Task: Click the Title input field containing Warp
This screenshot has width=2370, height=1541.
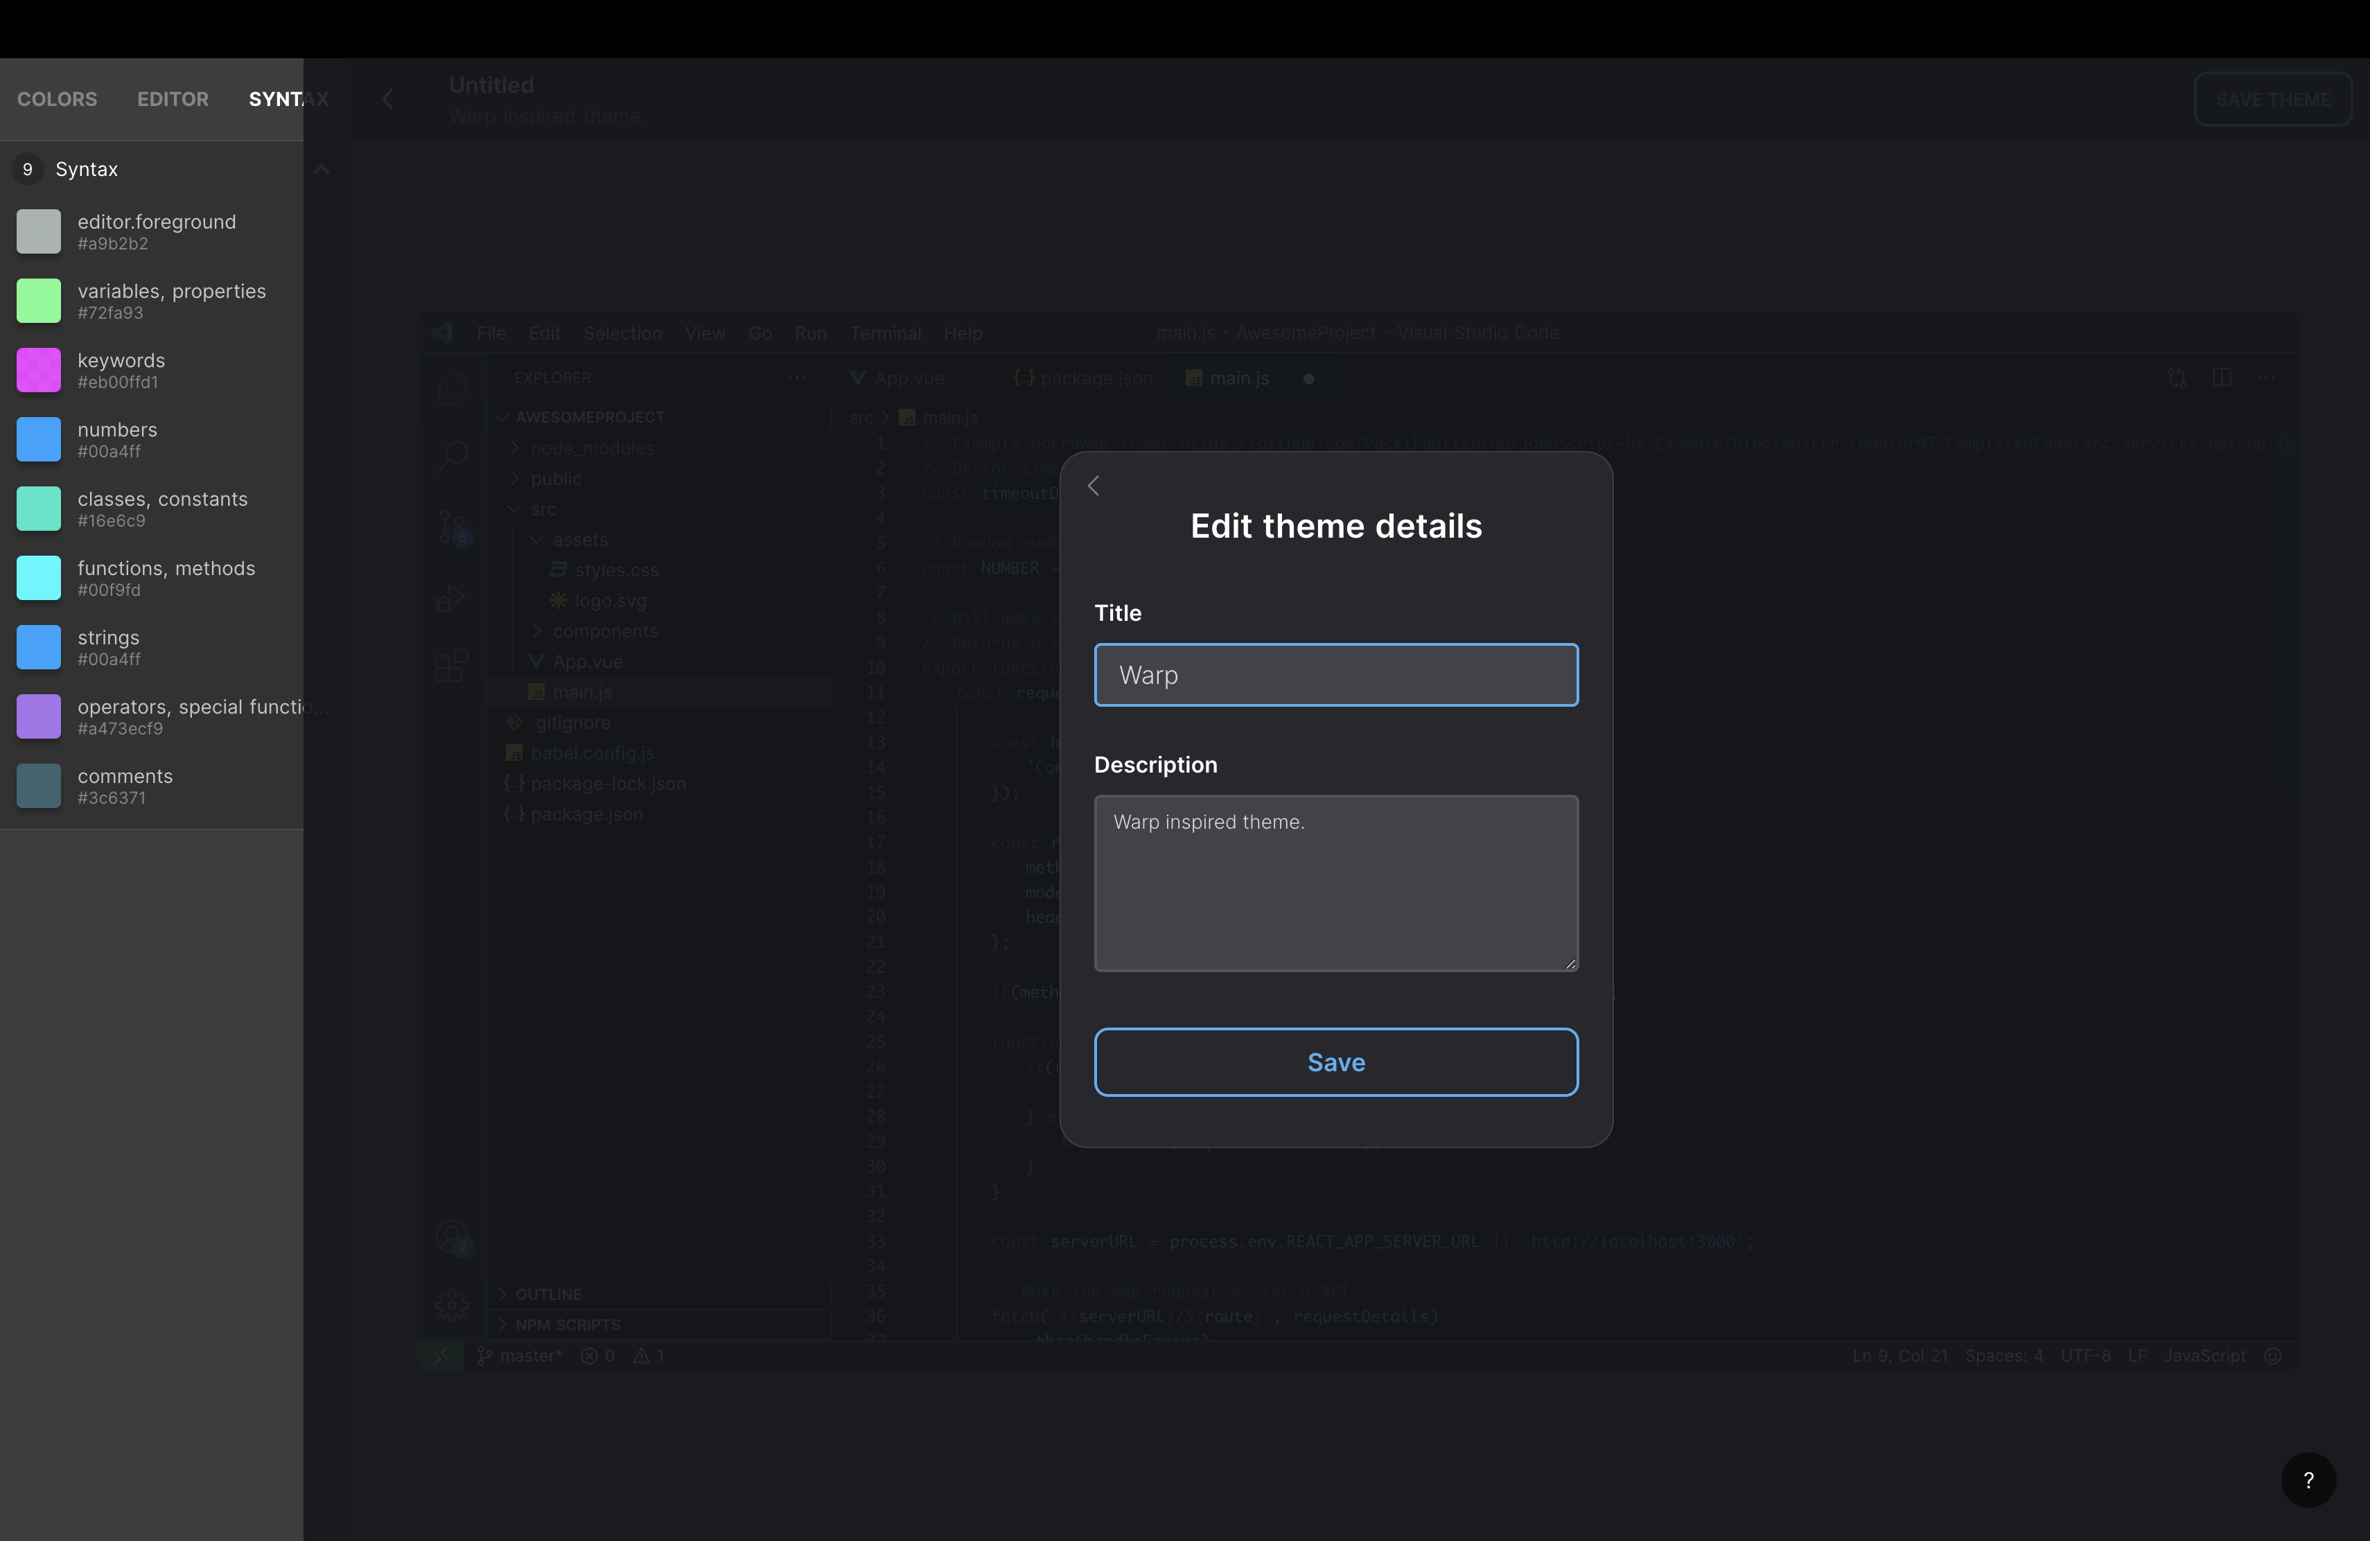Action: click(x=1335, y=675)
